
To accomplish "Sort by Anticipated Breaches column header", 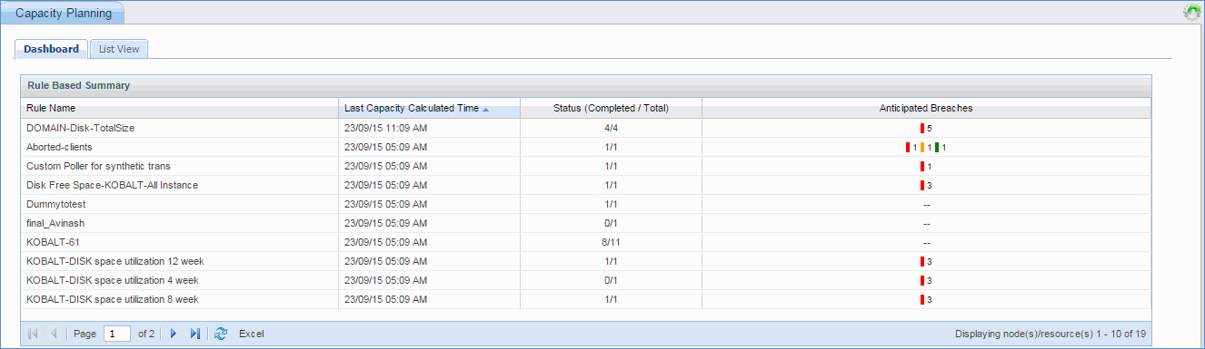I will (926, 108).
